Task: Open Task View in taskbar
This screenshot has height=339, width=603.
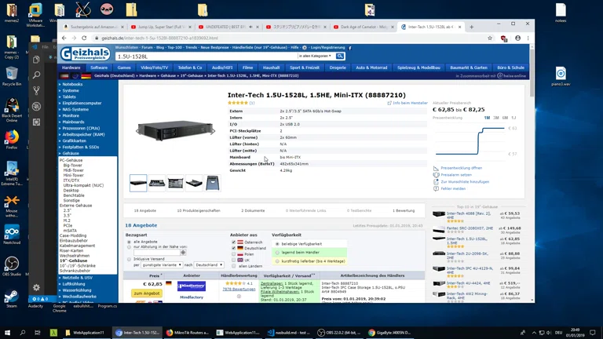Action: [x=38, y=333]
